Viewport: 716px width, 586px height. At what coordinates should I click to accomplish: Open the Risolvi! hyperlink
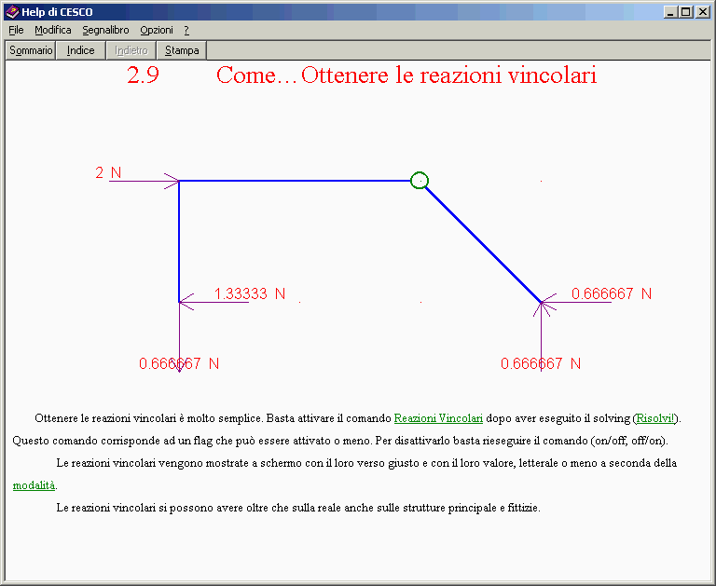pyautogui.click(x=656, y=419)
